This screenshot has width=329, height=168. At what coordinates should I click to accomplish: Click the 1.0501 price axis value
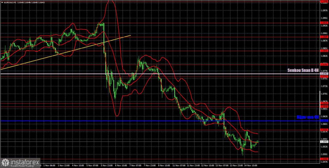point(324,154)
